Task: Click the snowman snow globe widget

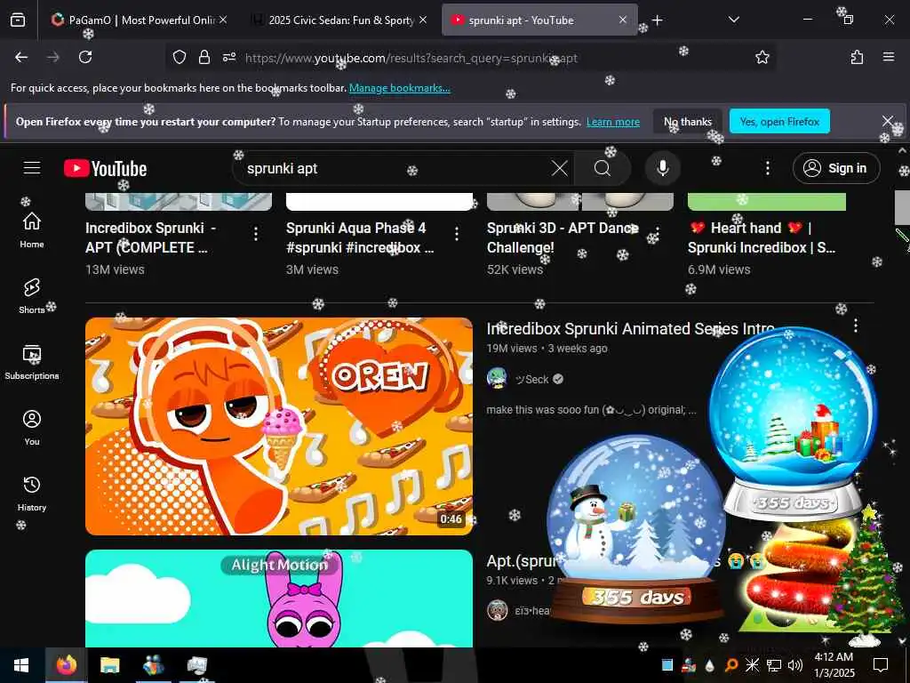Action: [x=636, y=528]
